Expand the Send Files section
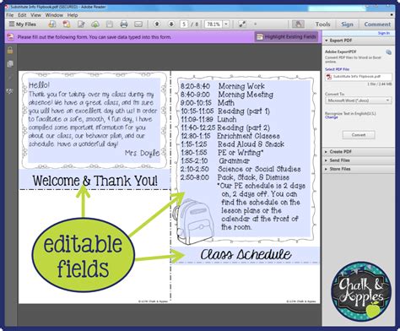The width and height of the screenshot is (400, 331). (x=358, y=160)
